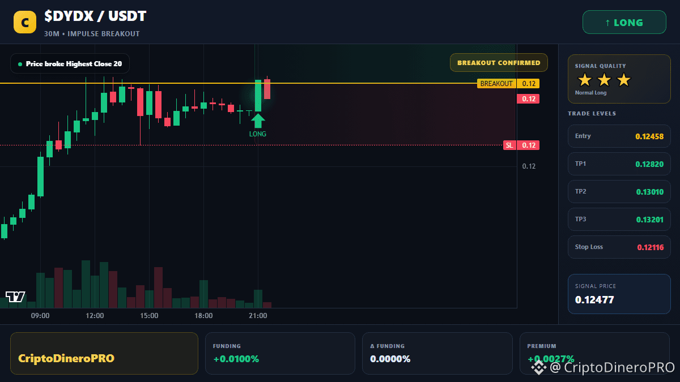This screenshot has width=680, height=382.
Task: Click the $DYDX / USDT pair title
Action: [95, 16]
